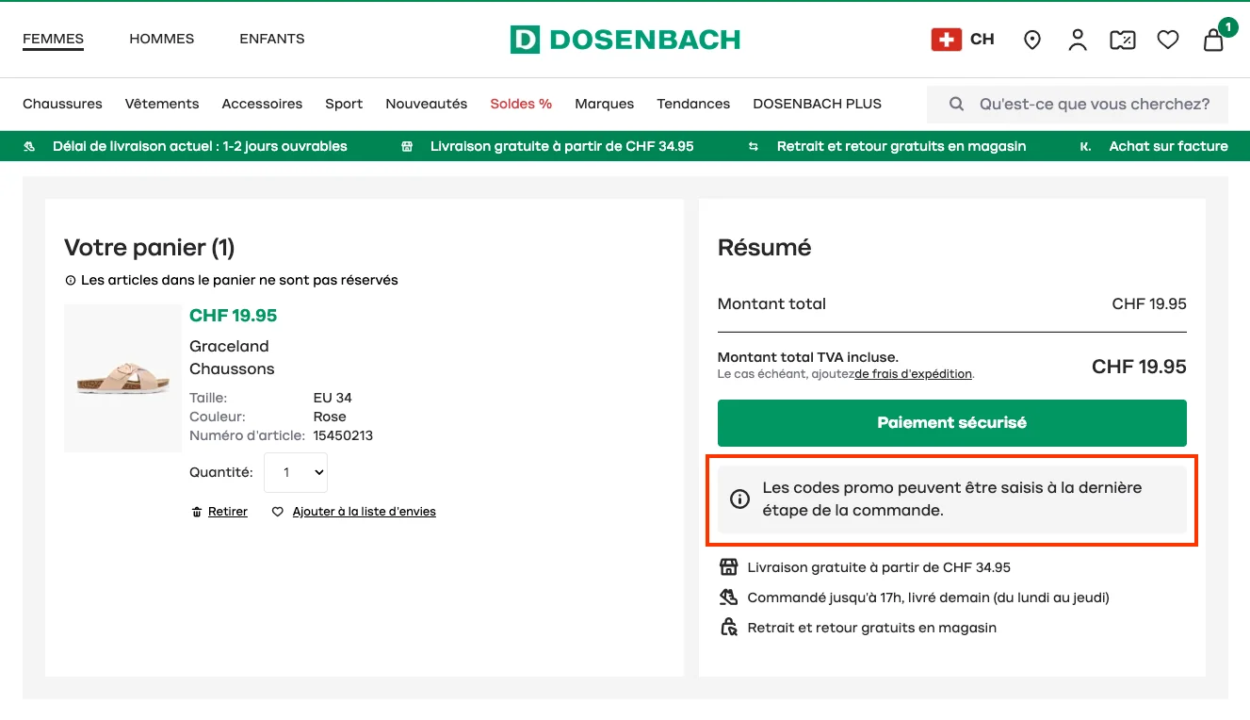Click the info icon in promo code notice
The height and width of the screenshot is (720, 1250).
pyautogui.click(x=740, y=499)
